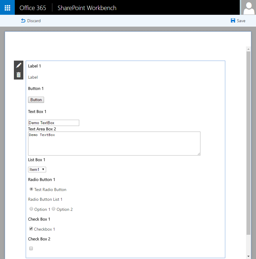Click the Text Box 1 heading text
The height and width of the screenshot is (259, 256).
pos(37,112)
